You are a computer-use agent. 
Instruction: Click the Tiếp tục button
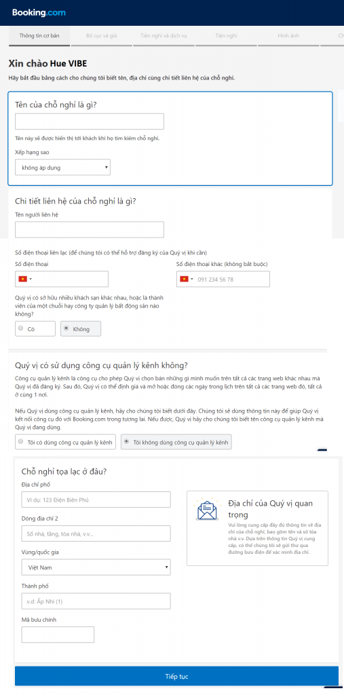click(176, 677)
